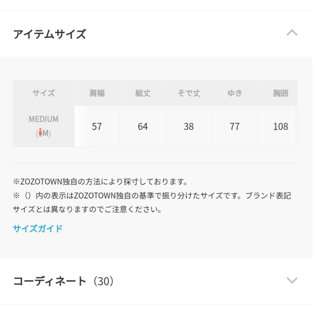The height and width of the screenshot is (315, 315).
Task: Collapse the アイテムサイズ section chevron
Action: coord(292,33)
